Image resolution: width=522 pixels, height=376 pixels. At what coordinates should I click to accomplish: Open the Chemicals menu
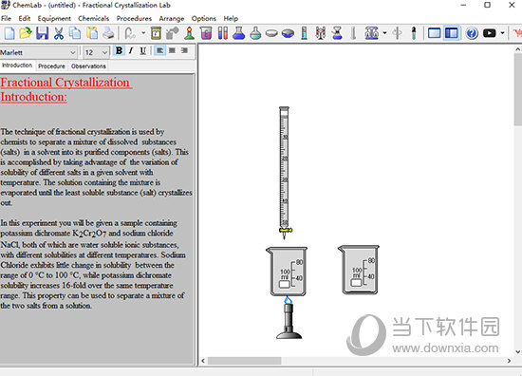[x=94, y=19]
